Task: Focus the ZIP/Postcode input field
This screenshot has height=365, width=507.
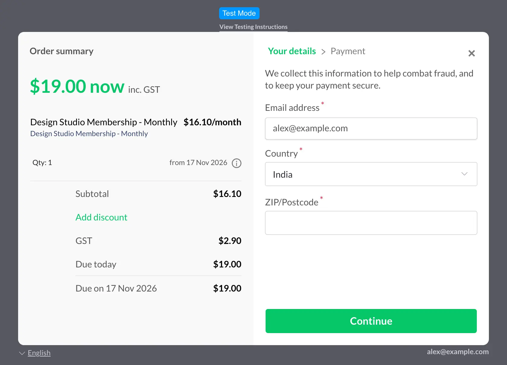Action: pos(371,223)
